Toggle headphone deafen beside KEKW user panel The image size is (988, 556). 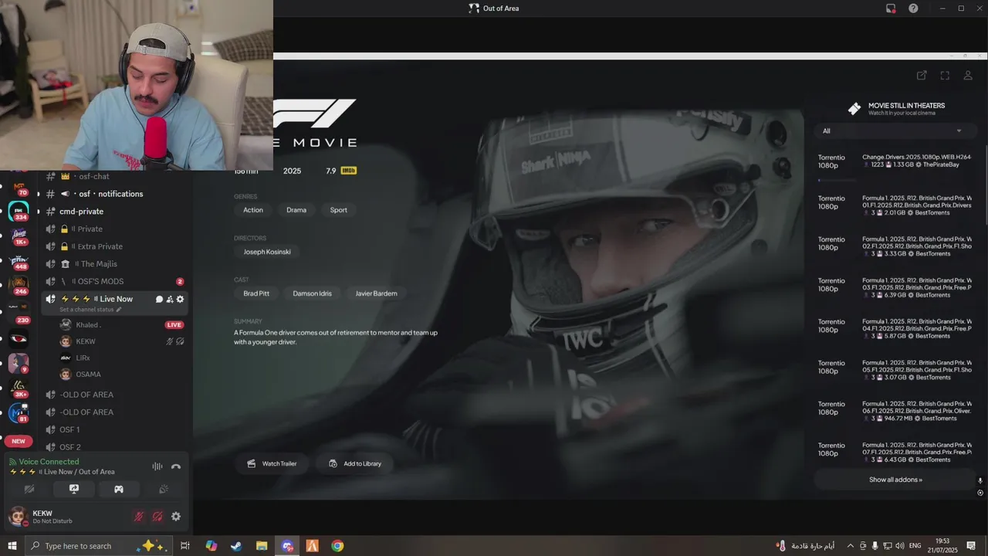157,517
